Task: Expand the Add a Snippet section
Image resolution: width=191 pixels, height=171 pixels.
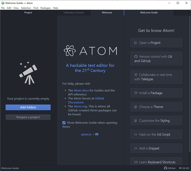Action: (156, 148)
